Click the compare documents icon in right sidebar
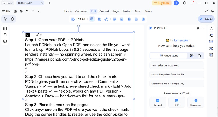This screenshot has height=117, width=218. 211,42
